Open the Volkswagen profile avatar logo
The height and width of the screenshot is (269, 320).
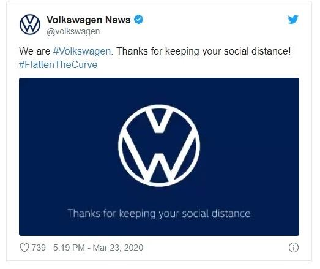(x=30, y=25)
